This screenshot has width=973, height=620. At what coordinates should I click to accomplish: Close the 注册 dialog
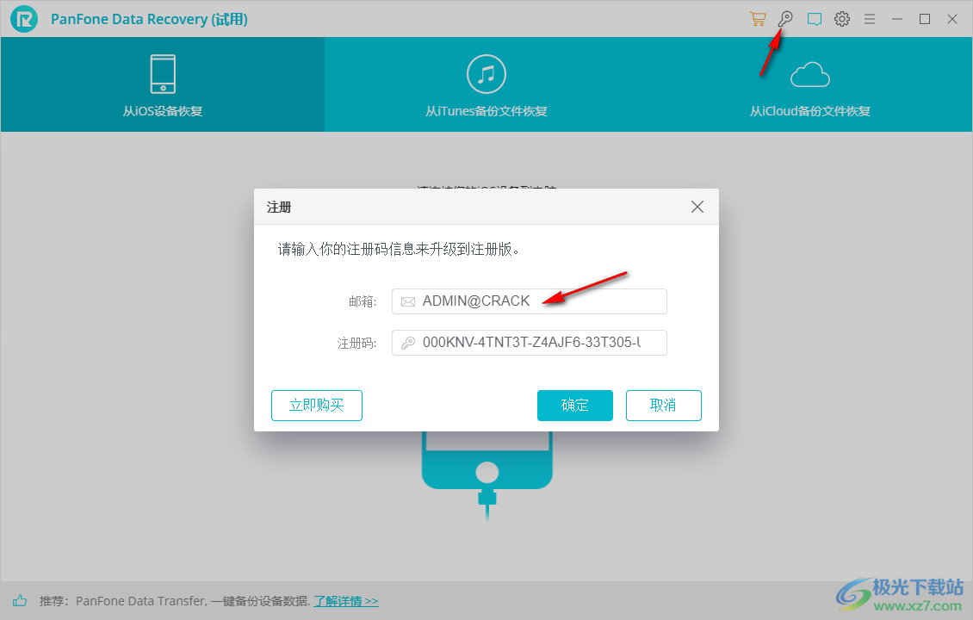(x=697, y=207)
